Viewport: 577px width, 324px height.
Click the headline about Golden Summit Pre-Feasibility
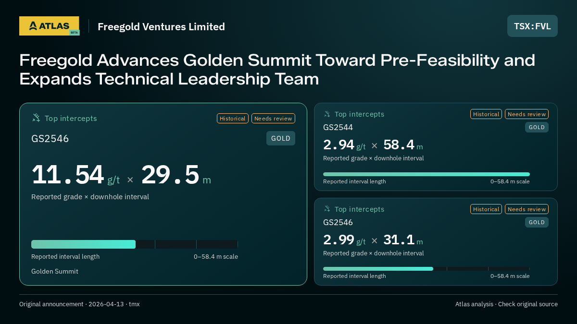pyautogui.click(x=277, y=70)
